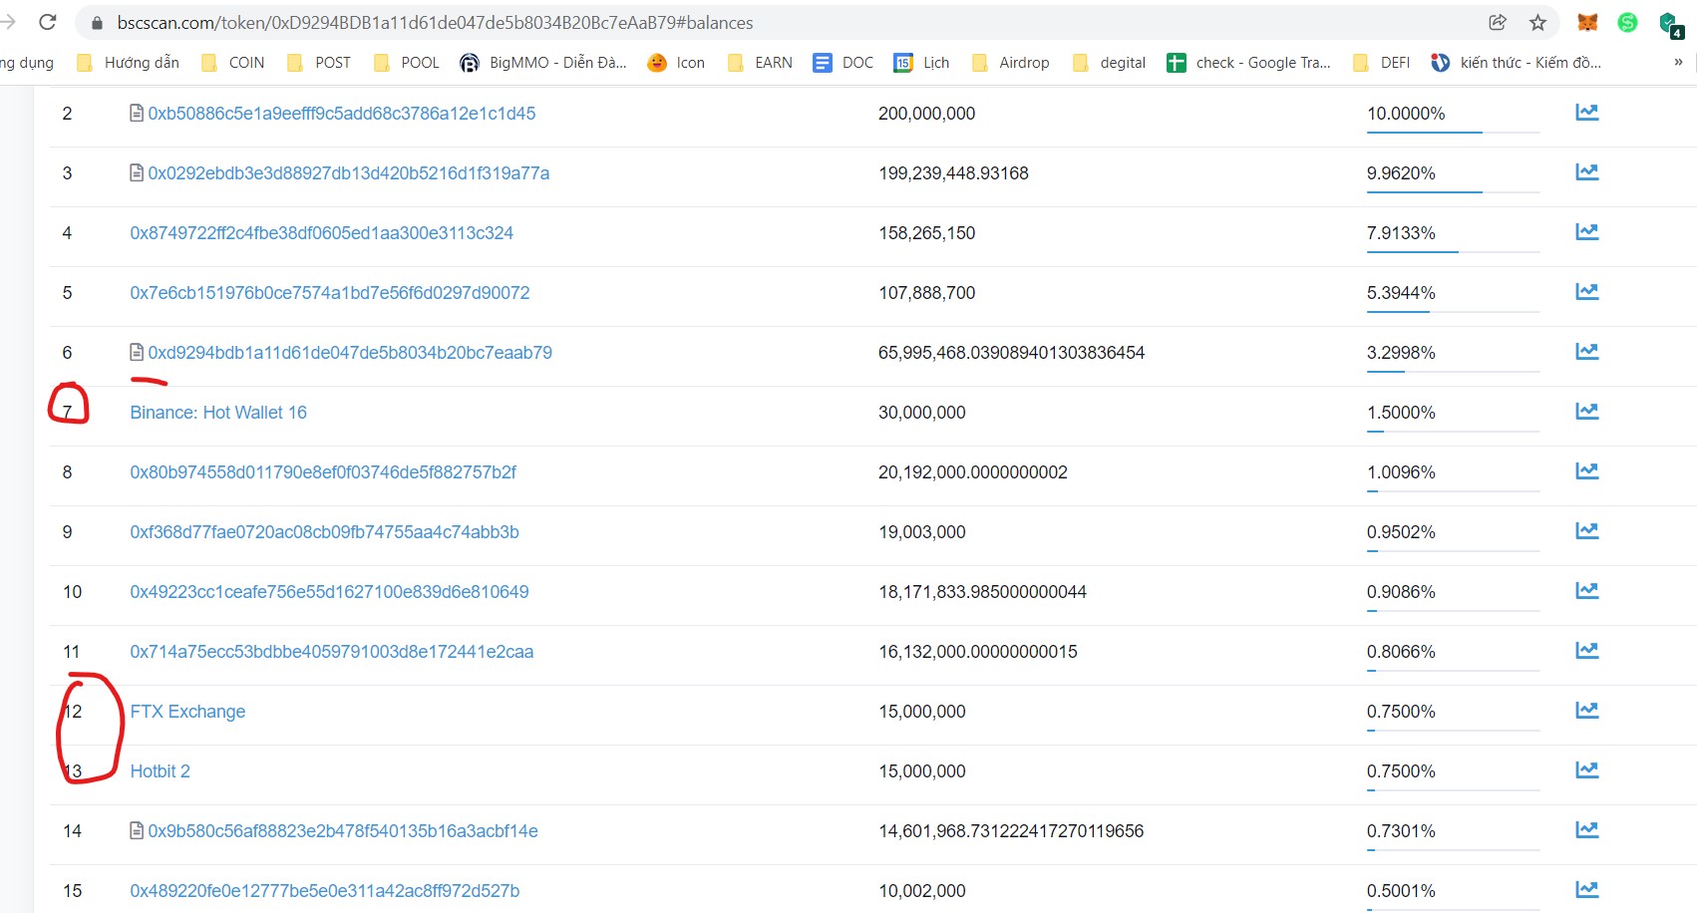This screenshot has height=913, width=1697.
Task: Open analytics chart icon for rank 4 holder
Action: click(x=1586, y=232)
